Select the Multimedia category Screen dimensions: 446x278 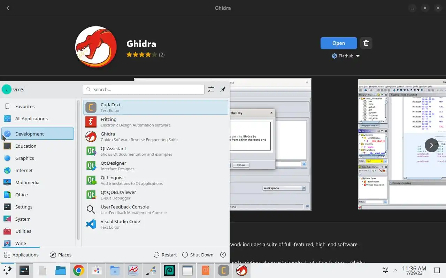(38, 182)
